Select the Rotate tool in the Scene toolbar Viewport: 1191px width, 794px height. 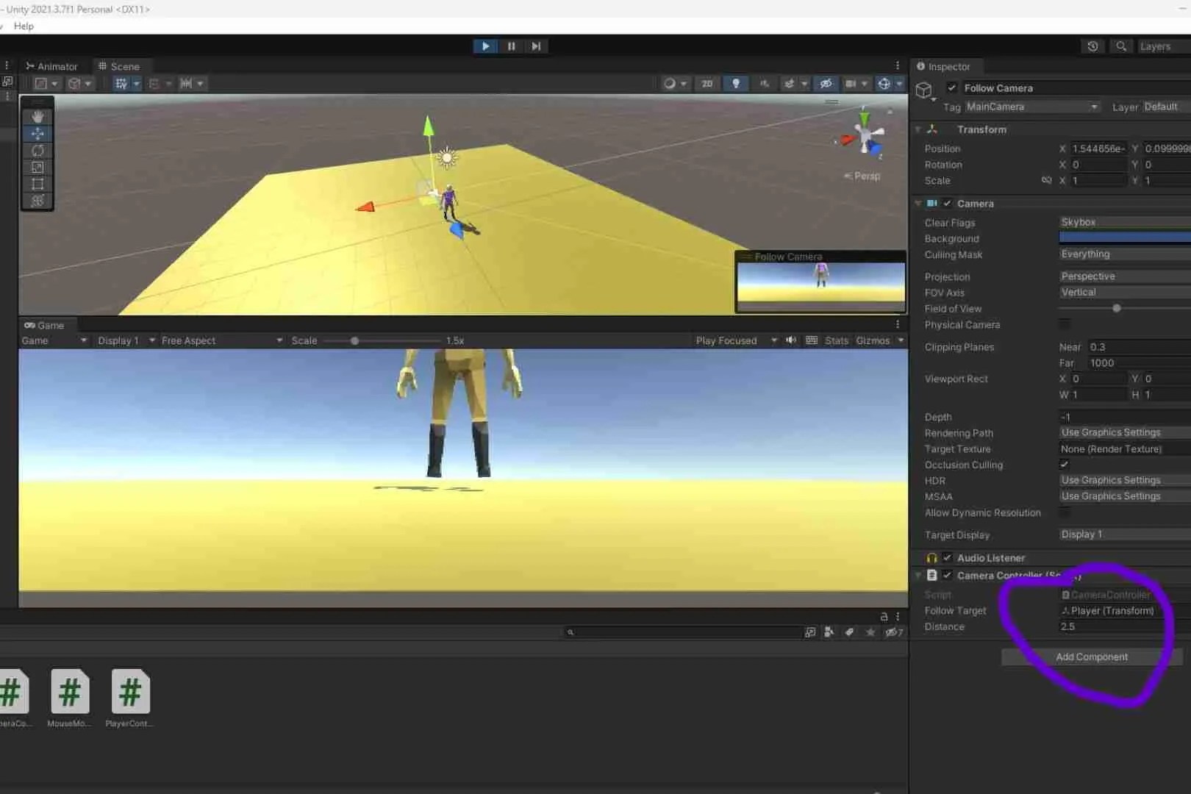(x=37, y=150)
